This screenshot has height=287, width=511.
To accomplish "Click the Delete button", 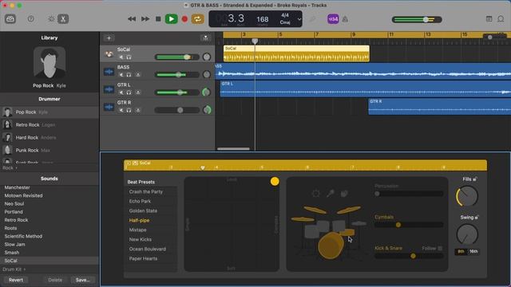I will point(55,280).
